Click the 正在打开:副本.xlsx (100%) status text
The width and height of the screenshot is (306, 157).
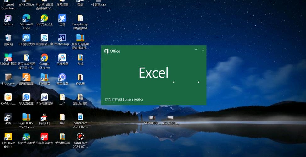pos(124,100)
